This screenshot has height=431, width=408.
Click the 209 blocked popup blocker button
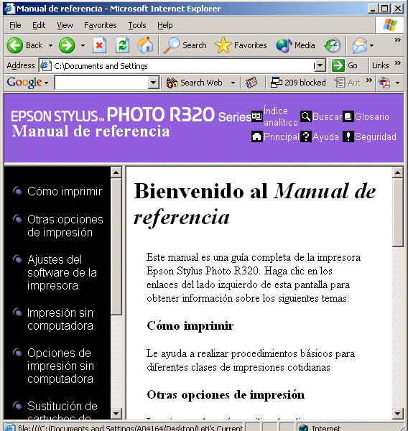click(x=298, y=83)
